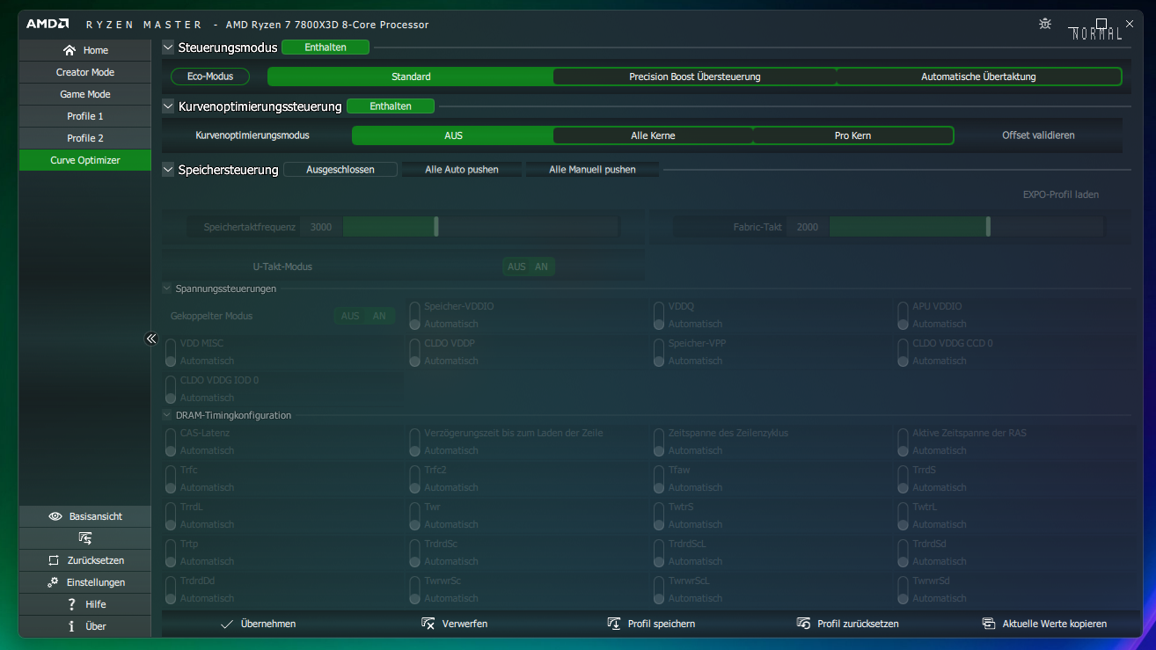Collapse the Spannungssteuerungen subsection
Screen dimensions: 1156x650
tap(167, 288)
